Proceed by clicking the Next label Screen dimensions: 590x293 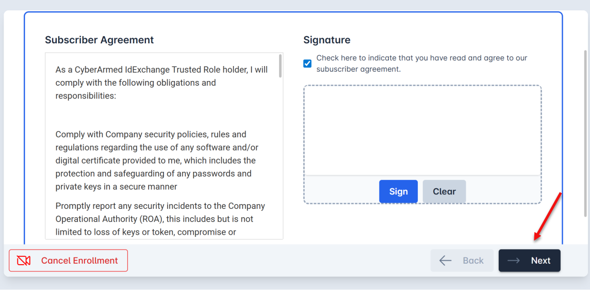(540, 261)
